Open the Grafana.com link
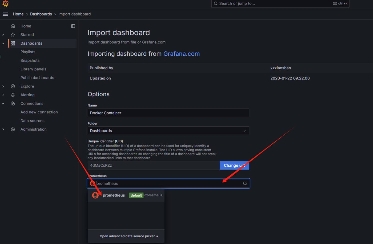 click(181, 54)
